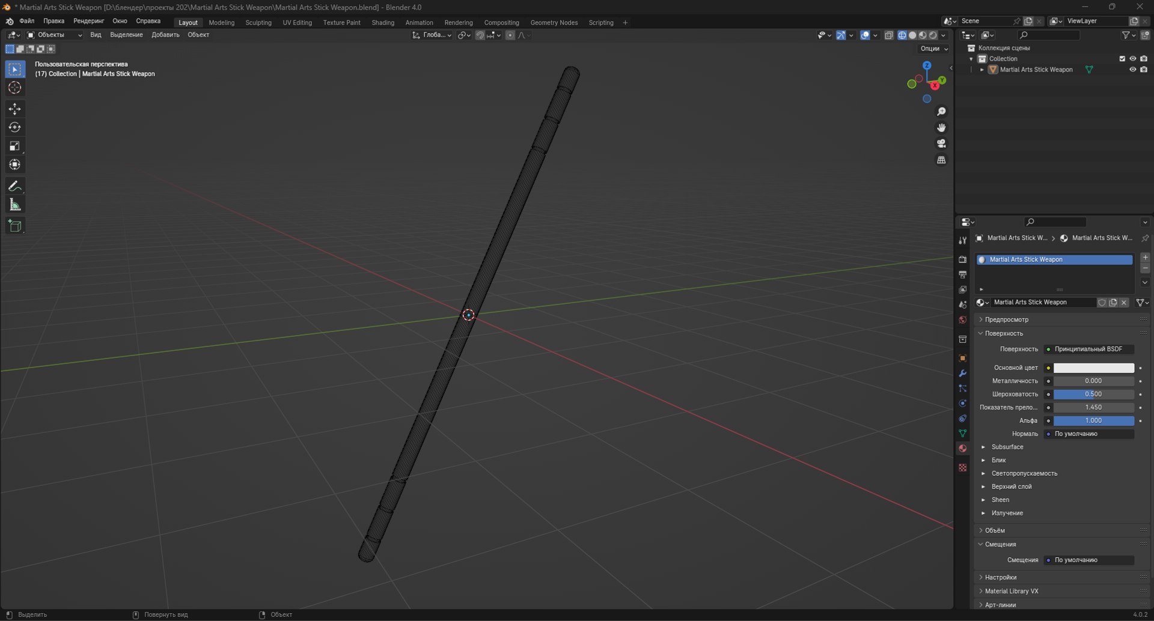Click the pan view hand icon

pos(941,127)
